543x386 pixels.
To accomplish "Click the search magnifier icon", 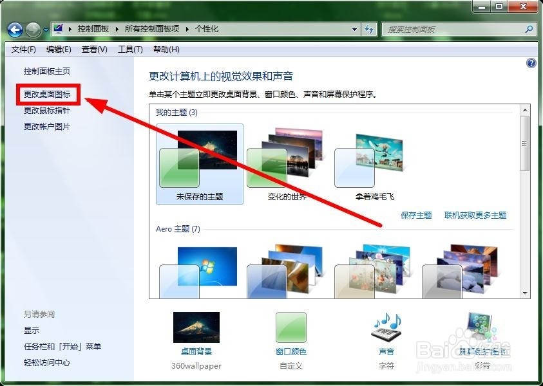I will pyautogui.click(x=528, y=29).
